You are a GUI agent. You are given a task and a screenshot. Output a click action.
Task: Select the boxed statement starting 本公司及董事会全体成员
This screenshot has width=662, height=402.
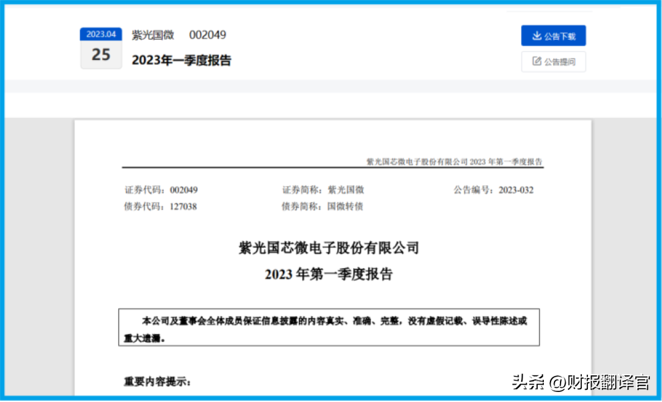coord(329,327)
